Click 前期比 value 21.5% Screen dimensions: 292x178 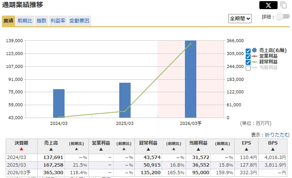point(80,165)
